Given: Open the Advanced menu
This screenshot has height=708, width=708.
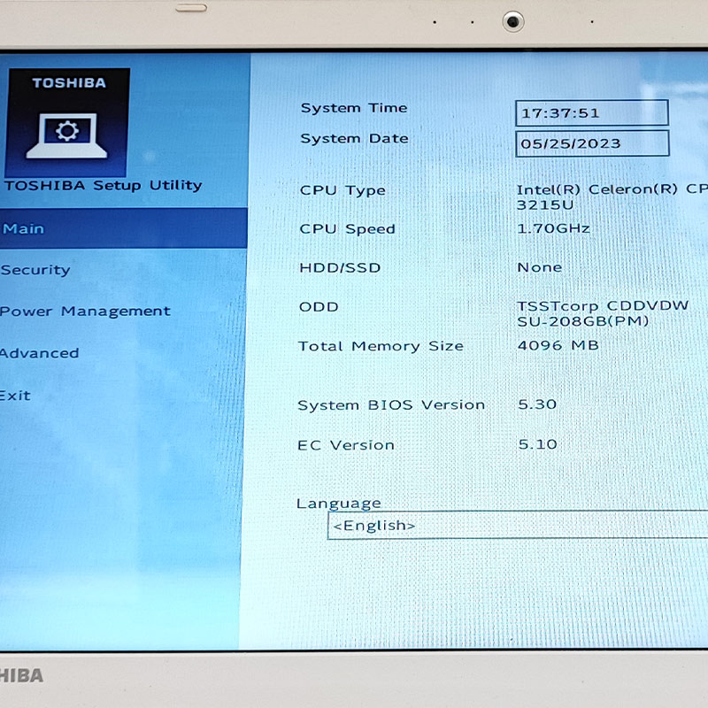Looking at the screenshot, I should (39, 353).
